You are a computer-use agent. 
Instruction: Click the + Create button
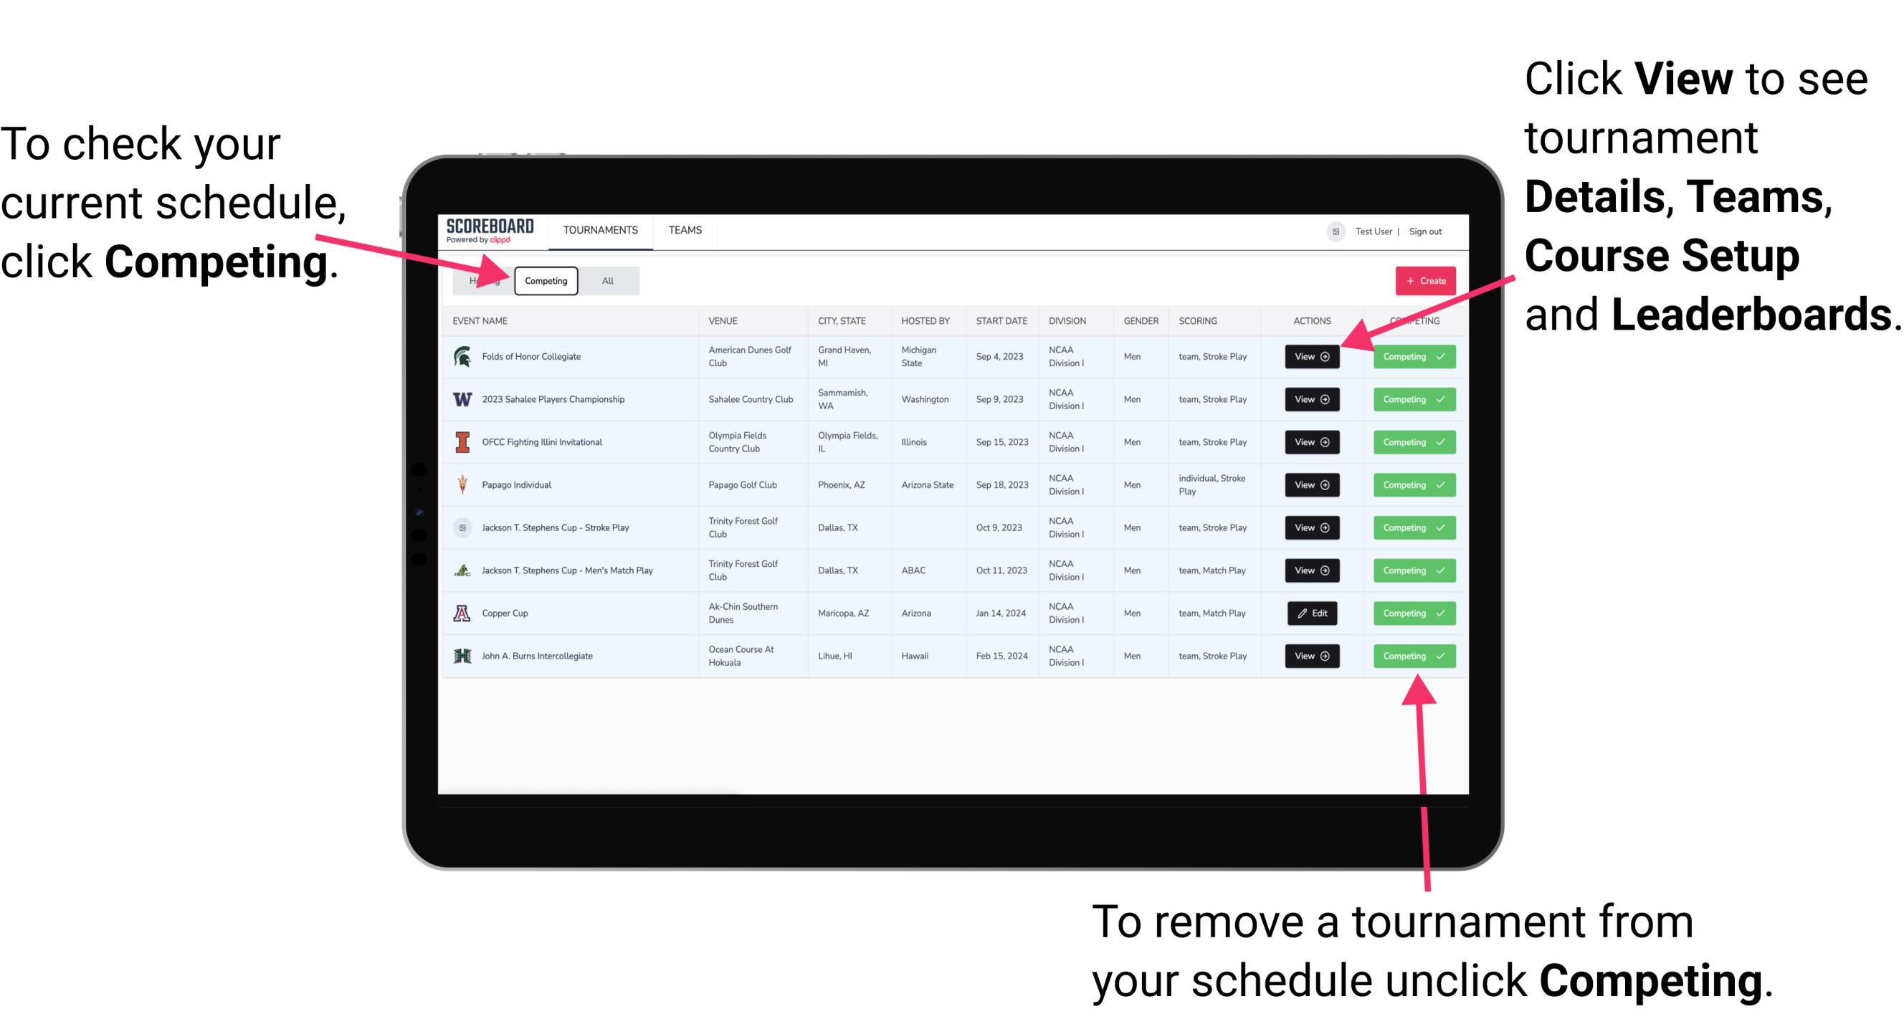point(1425,280)
